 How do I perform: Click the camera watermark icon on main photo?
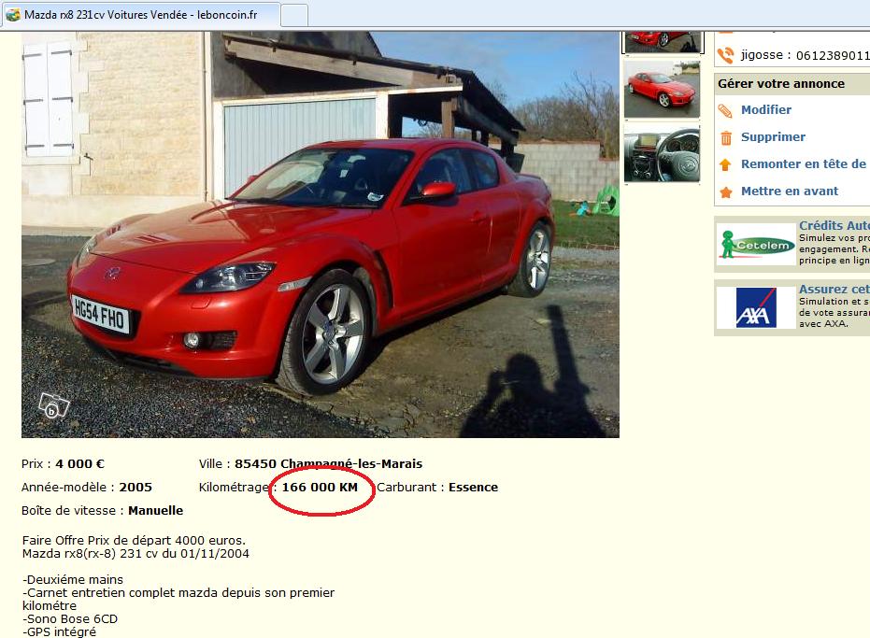coord(54,405)
